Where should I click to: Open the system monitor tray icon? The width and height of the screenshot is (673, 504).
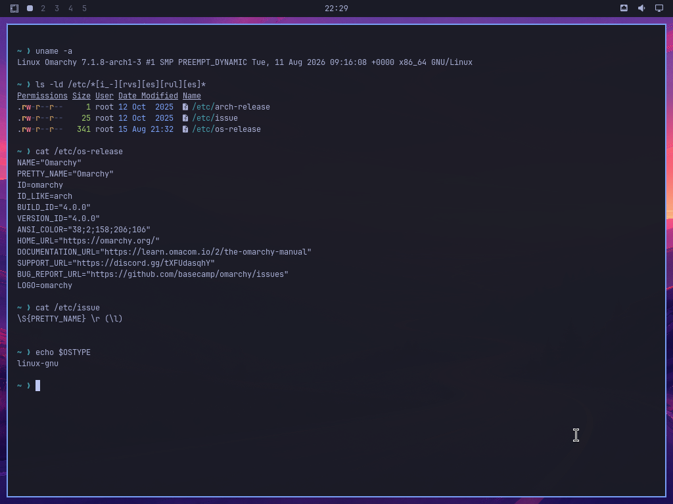(624, 8)
